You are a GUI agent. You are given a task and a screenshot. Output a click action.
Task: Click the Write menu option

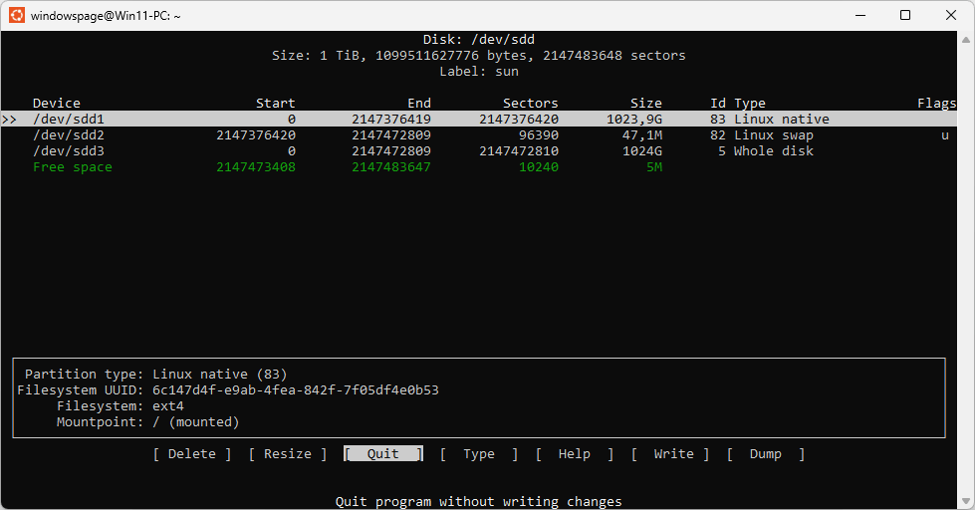[673, 454]
